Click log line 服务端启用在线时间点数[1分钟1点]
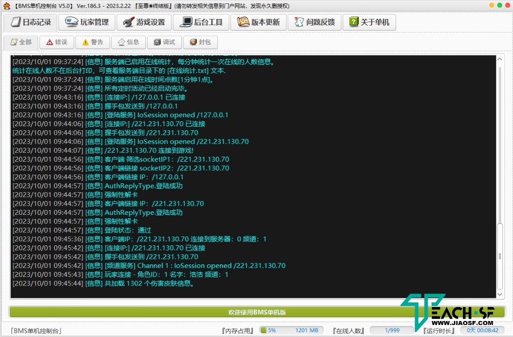The height and width of the screenshot is (337, 513). (x=113, y=80)
